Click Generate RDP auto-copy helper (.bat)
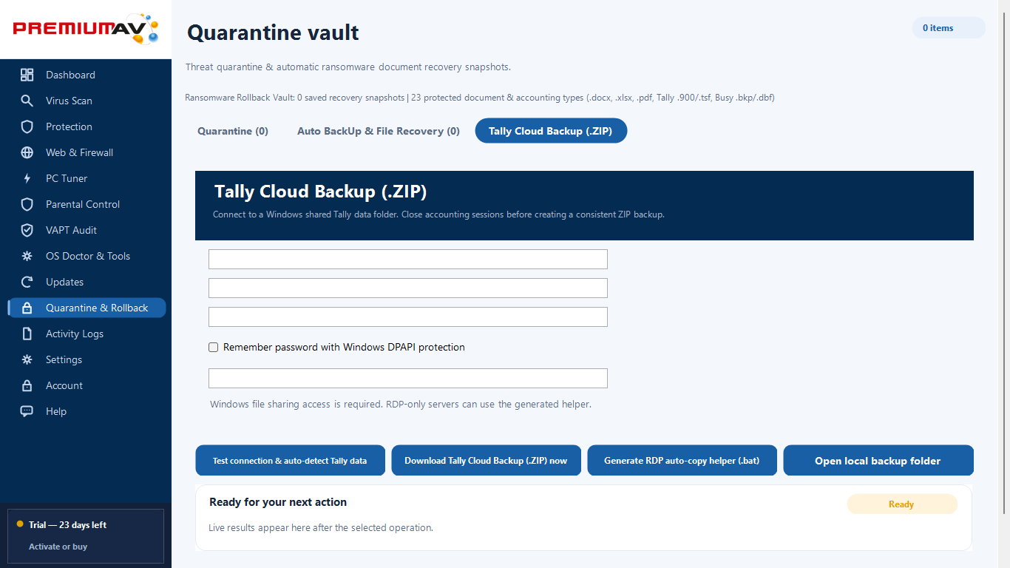1010x568 pixels. coord(682,461)
